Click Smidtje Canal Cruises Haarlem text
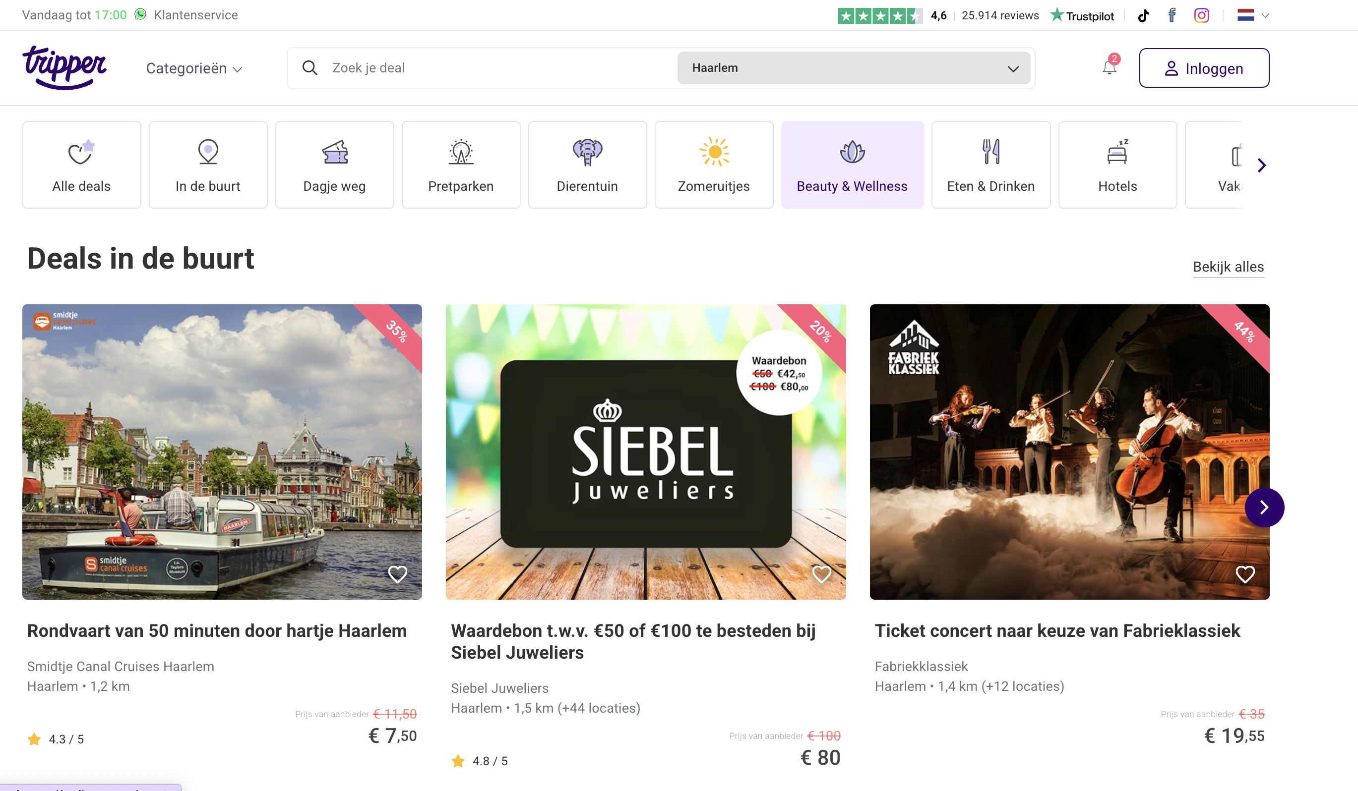Viewport: 1358px width, 791px height. (x=121, y=666)
